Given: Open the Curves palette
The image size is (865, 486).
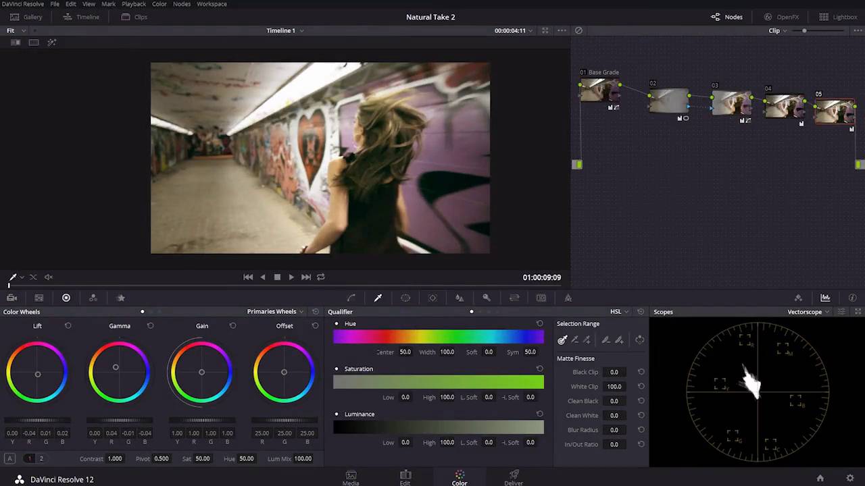Looking at the screenshot, I should pos(351,298).
